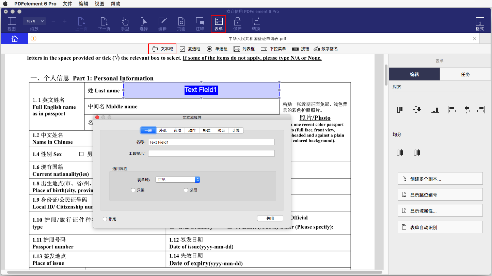492x276 pixels.
Task: Enable the 必须 checkbox
Action: pyautogui.click(x=186, y=190)
